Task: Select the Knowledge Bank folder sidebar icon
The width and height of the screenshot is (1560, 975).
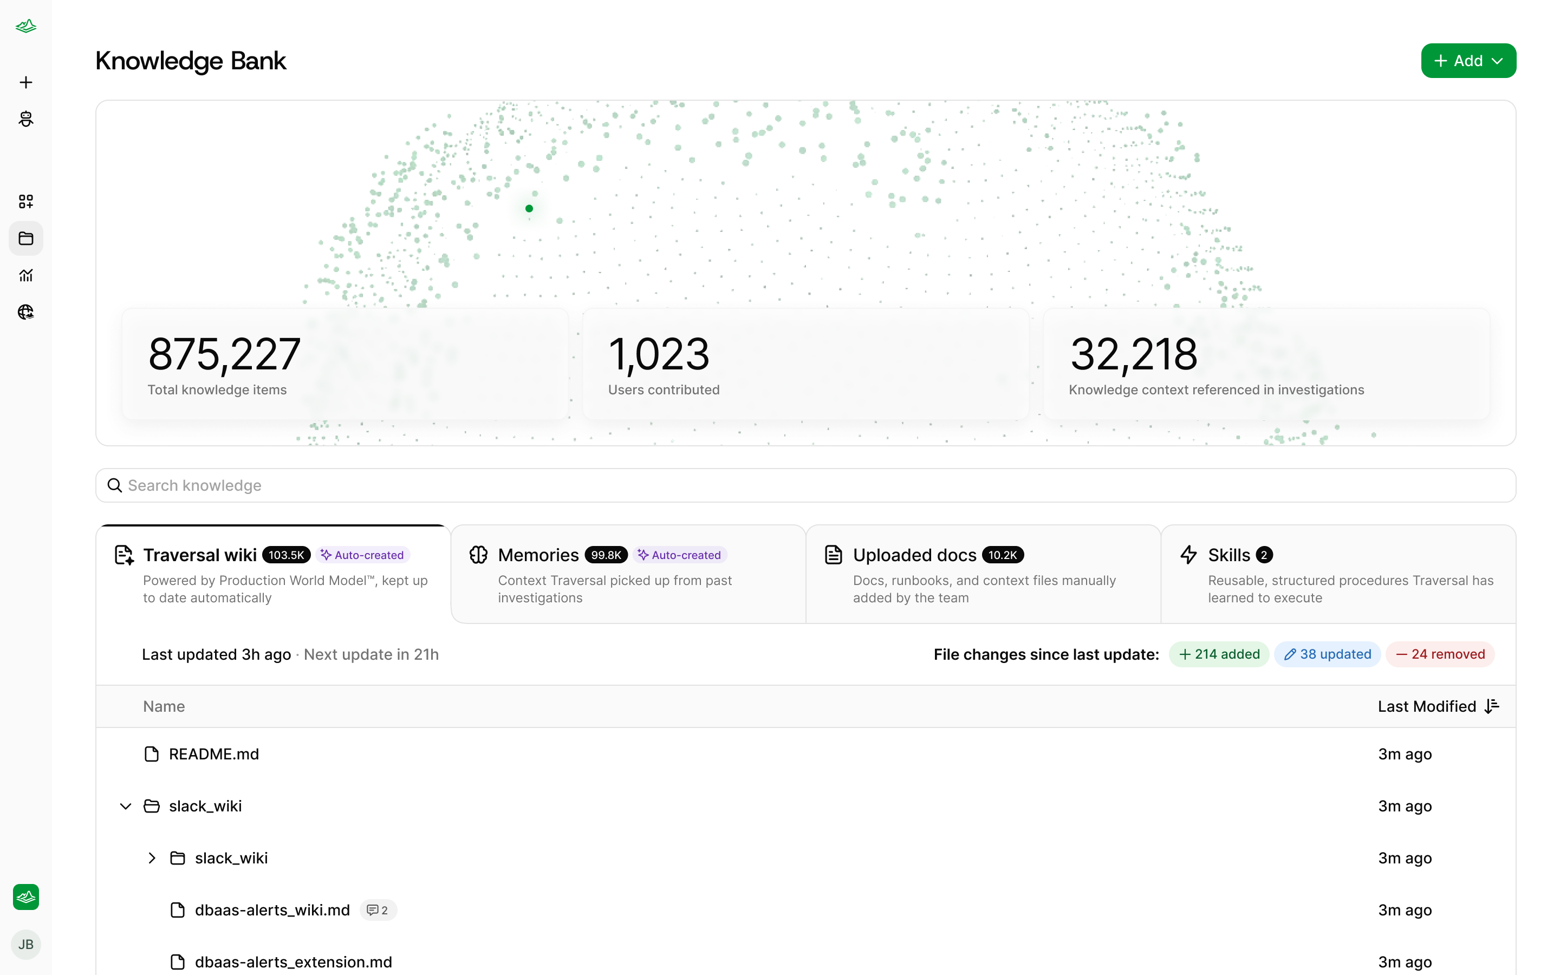Action: coord(26,238)
